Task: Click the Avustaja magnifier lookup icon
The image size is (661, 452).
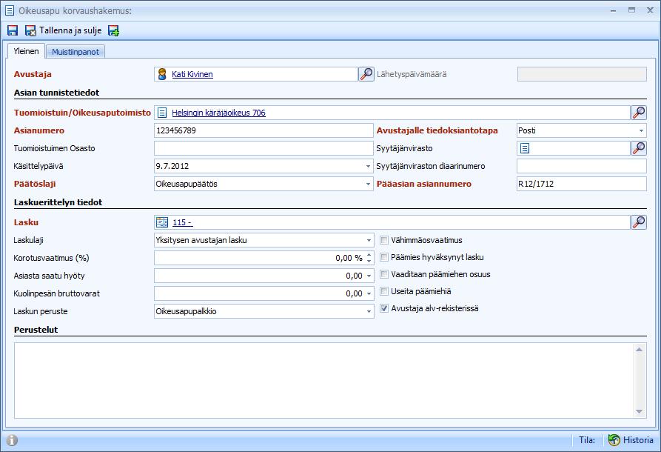Action: 366,74
